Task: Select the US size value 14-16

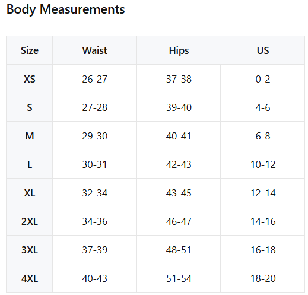Action: (x=263, y=221)
